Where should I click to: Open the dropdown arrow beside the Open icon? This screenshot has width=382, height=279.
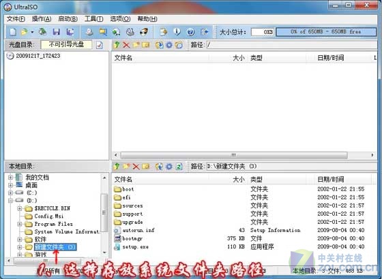tap(32, 32)
